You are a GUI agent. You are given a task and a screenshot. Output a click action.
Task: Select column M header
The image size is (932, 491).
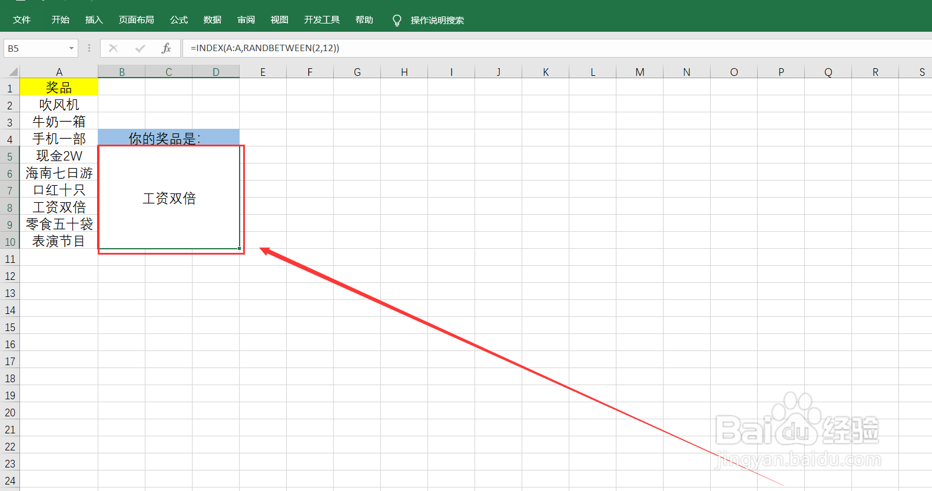pyautogui.click(x=639, y=72)
